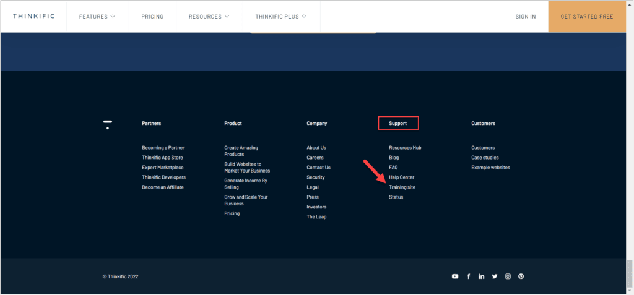
Task: Click Blog link in Support column
Action: 394,158
